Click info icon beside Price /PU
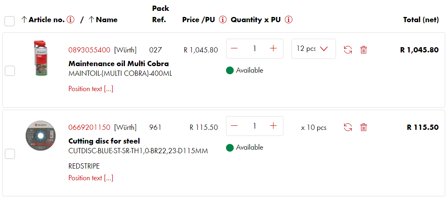This screenshot has width=448, height=198. point(222,20)
